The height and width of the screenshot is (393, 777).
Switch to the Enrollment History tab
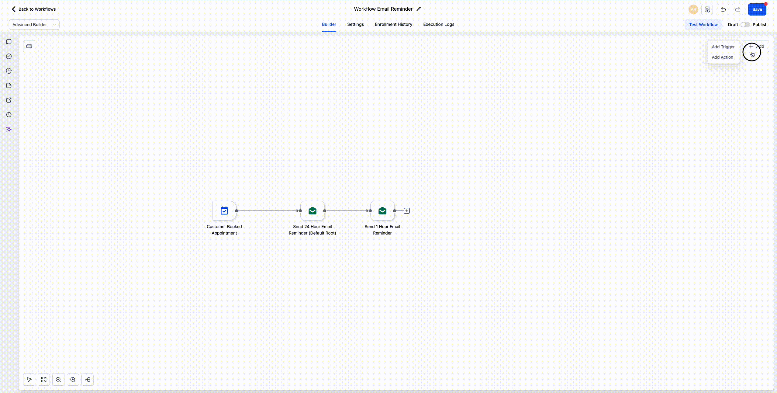393,25
